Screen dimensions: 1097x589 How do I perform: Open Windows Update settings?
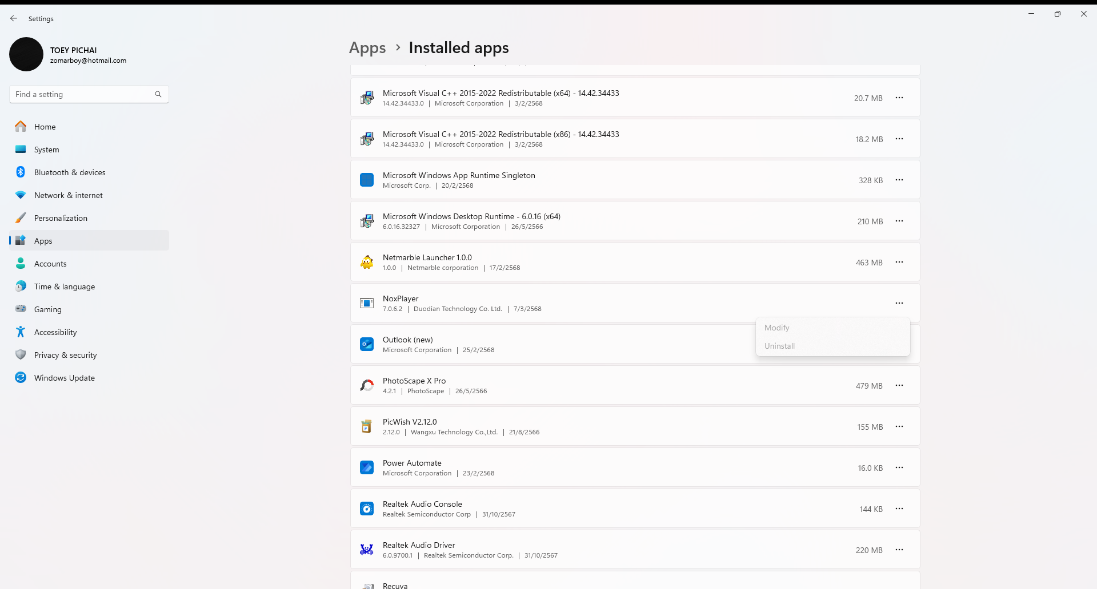89,378
